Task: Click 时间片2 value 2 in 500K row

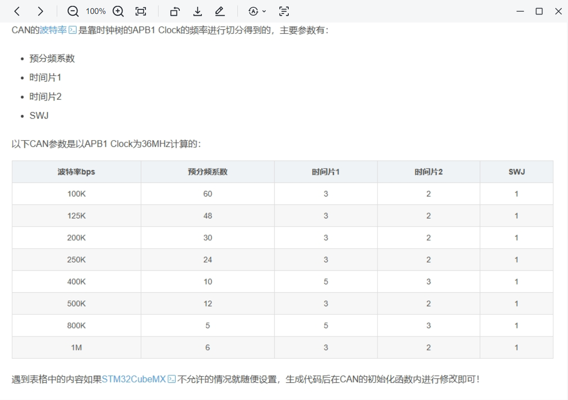Action: click(429, 304)
